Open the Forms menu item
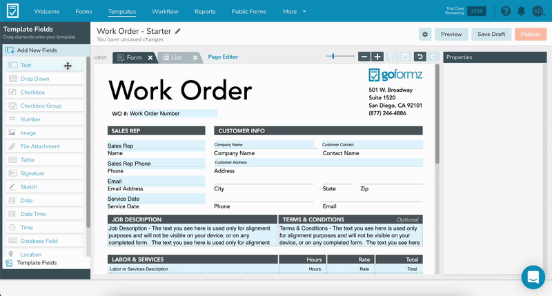Viewport: 552px width, 296px height. pos(83,12)
